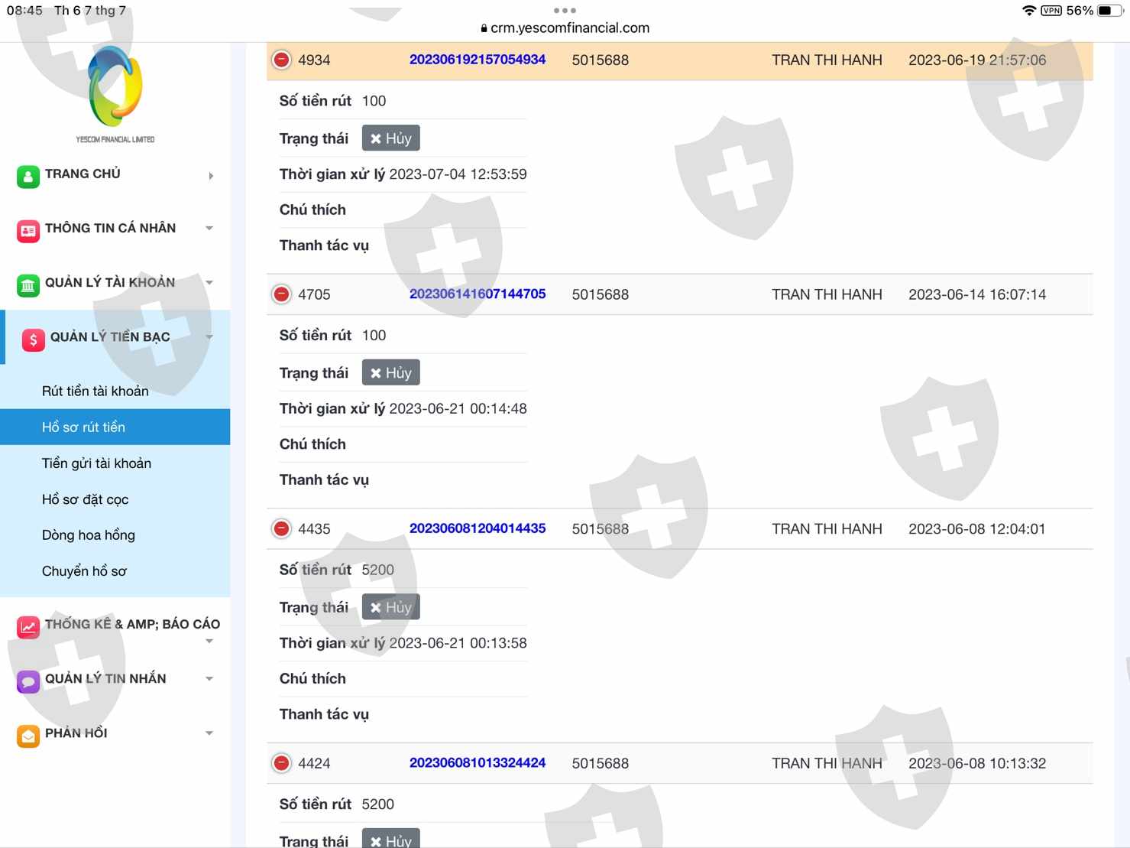Collapse record 4934 with the red minus toggle
The width and height of the screenshot is (1130, 848).
pos(282,60)
